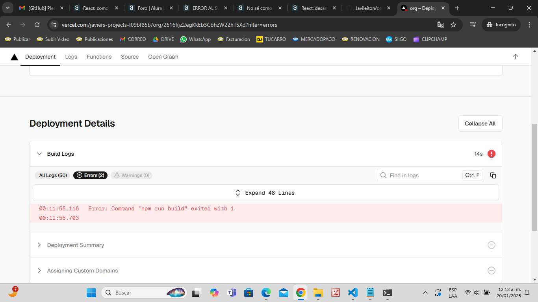Image resolution: width=538 pixels, height=302 pixels.
Task: Open Microsoft Store from the taskbar
Action: pos(249,293)
